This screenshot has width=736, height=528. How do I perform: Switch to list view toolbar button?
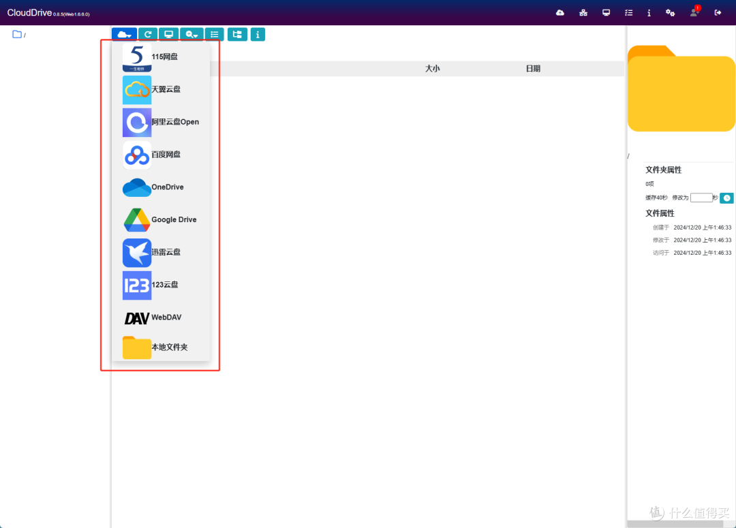tap(215, 34)
